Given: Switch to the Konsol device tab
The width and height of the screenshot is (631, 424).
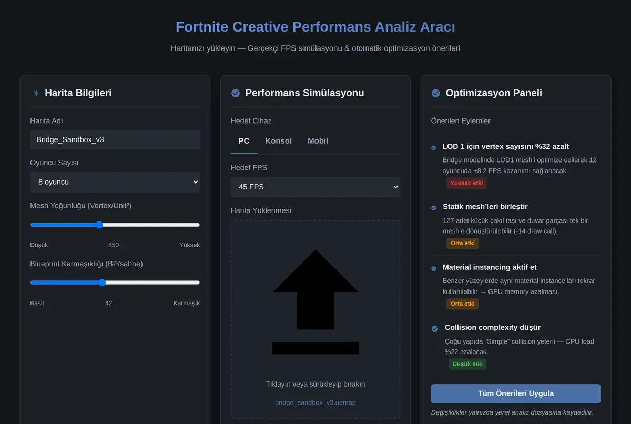Looking at the screenshot, I should [x=279, y=141].
